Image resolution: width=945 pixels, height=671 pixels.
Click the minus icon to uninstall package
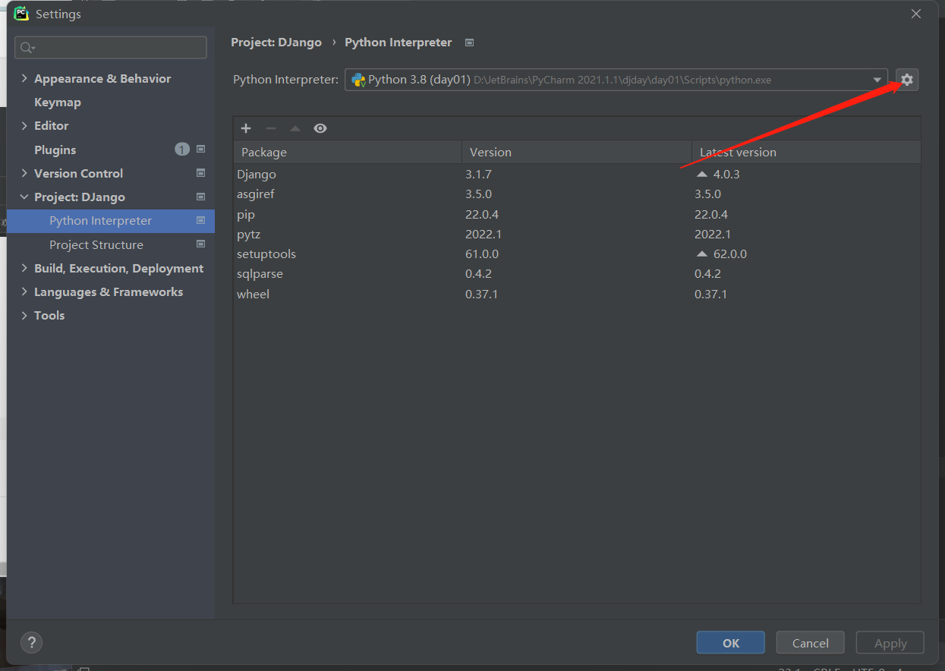[271, 128]
